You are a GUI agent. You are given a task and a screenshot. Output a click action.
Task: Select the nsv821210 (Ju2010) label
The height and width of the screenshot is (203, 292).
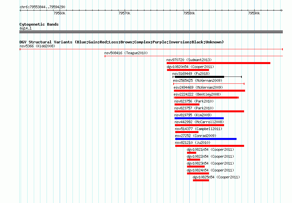(x=193, y=143)
